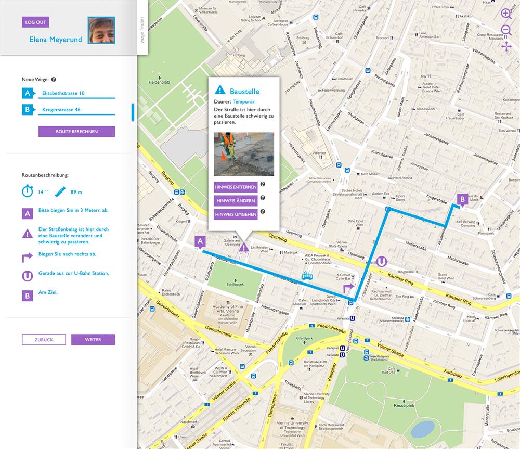Open help icon next to Neue Wege

pos(54,79)
